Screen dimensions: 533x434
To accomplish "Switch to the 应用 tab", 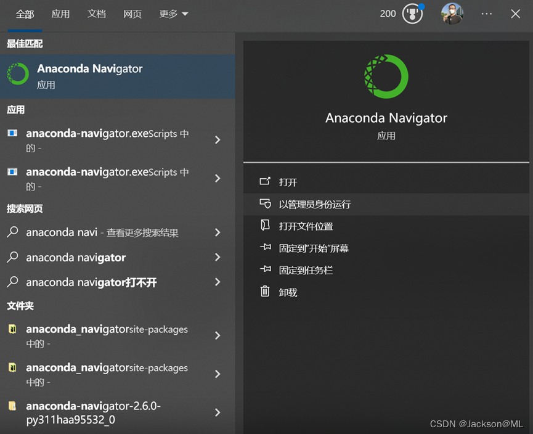I will tap(60, 14).
